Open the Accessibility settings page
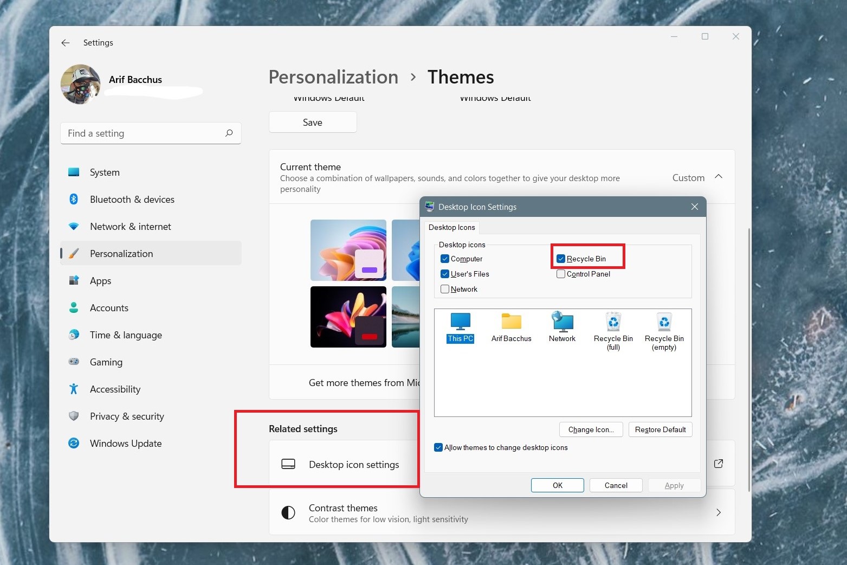This screenshot has width=847, height=565. tap(151, 389)
